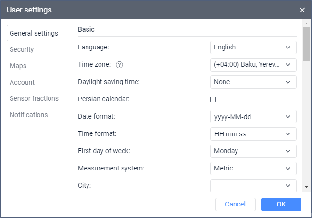The width and height of the screenshot is (312, 218).
Task: Enable the Persian calendar checkbox
Action: point(213,99)
